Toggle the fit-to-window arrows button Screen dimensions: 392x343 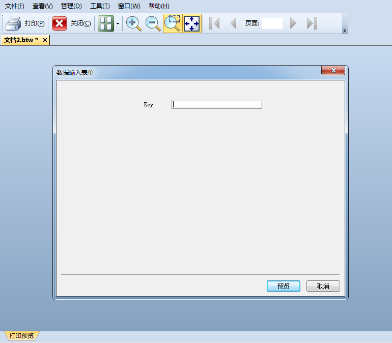[x=192, y=23]
